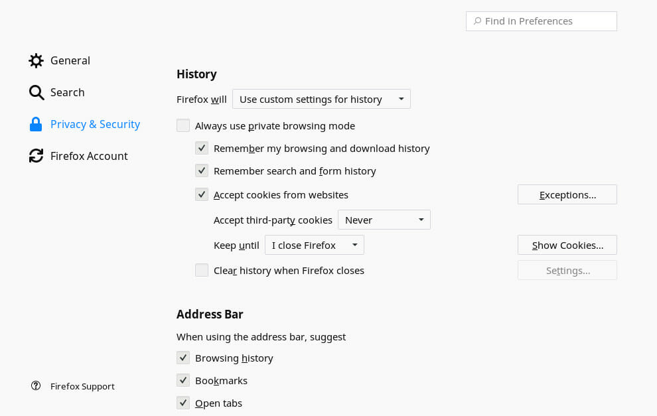
Task: Click the cookie Exceptions... button
Action: point(567,195)
